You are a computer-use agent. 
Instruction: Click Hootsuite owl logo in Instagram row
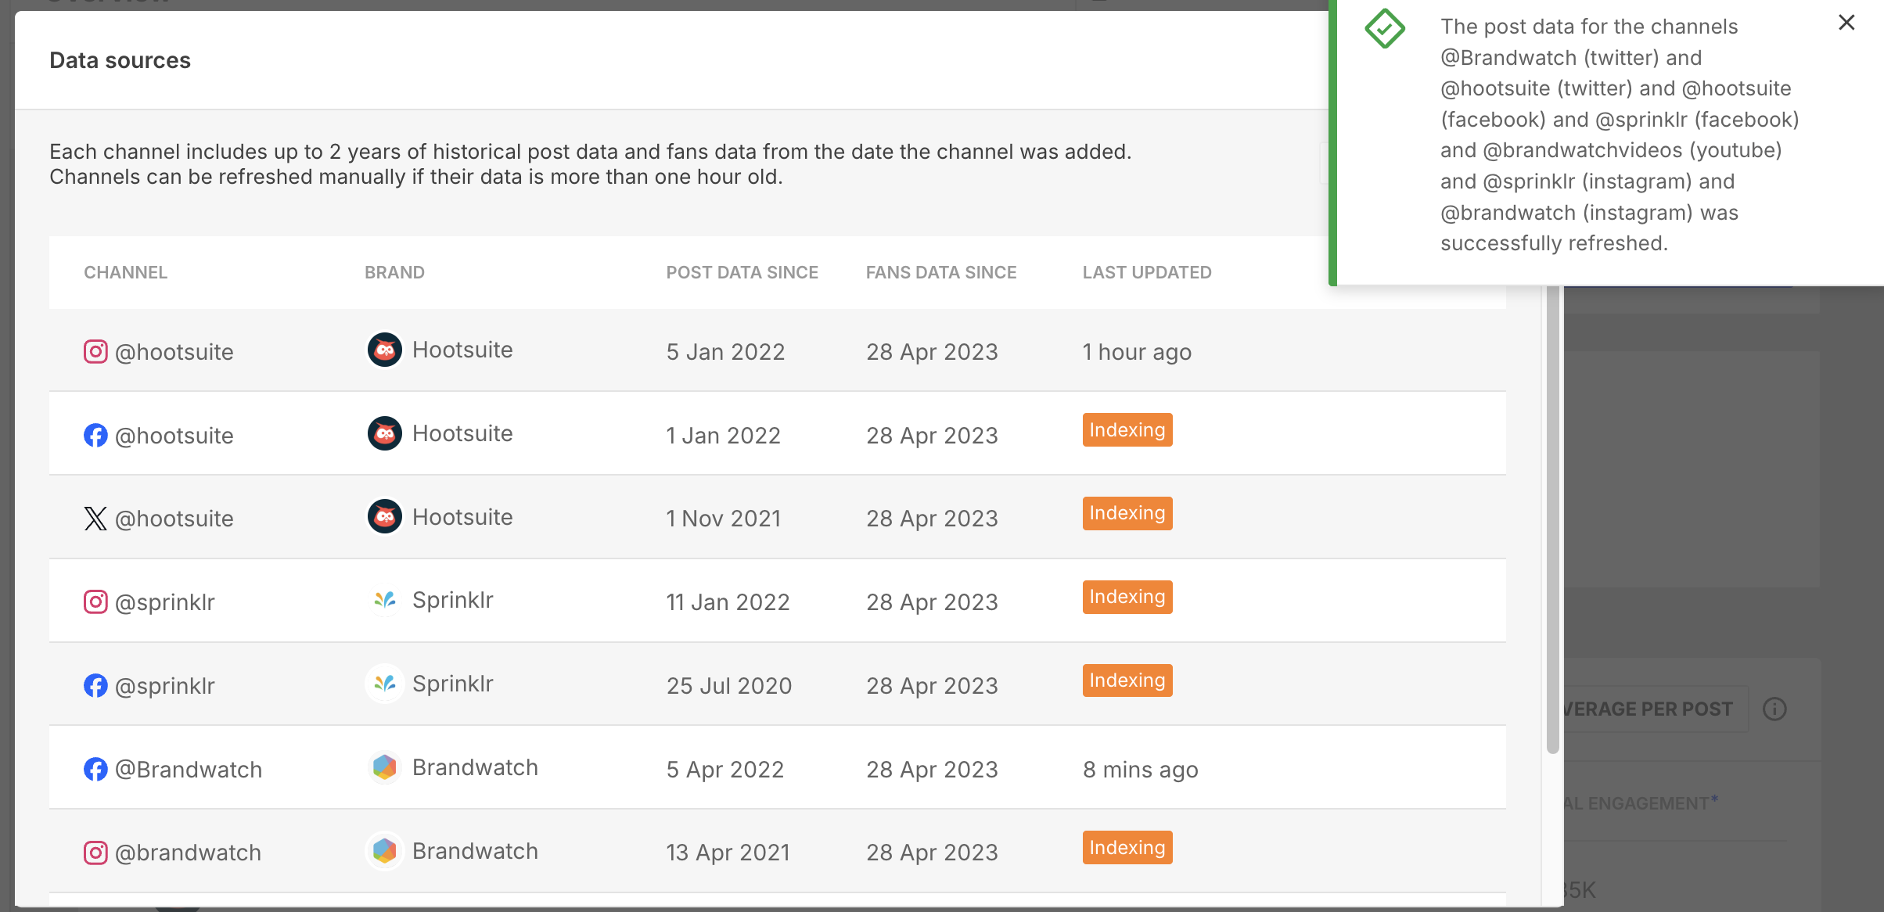(x=385, y=350)
